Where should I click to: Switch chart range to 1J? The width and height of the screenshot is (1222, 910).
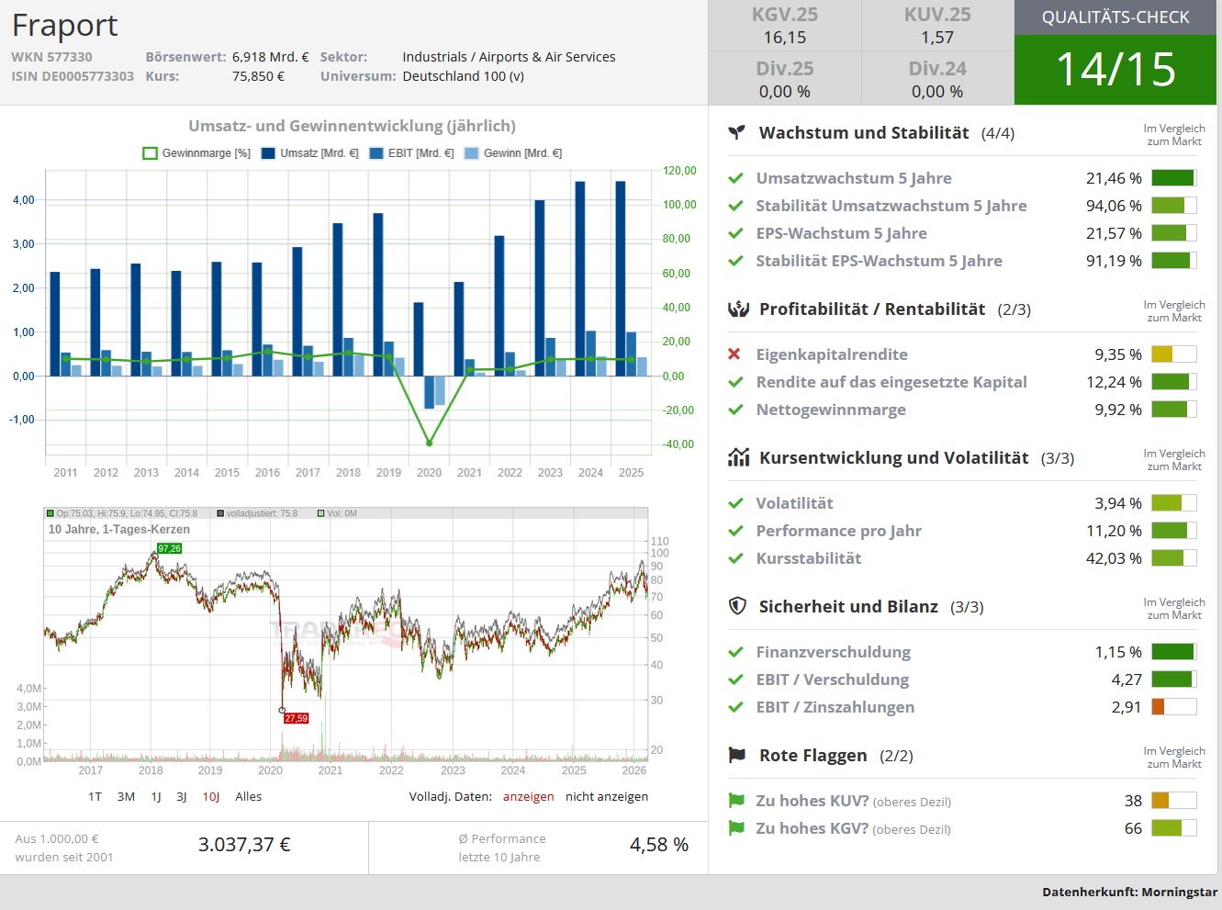click(156, 796)
